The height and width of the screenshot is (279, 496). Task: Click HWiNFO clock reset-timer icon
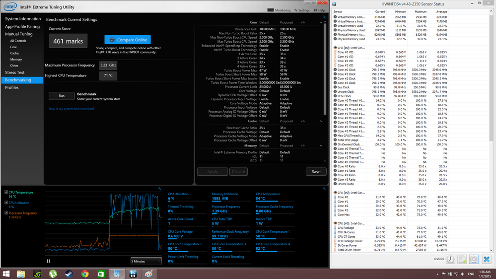[x=450, y=259]
